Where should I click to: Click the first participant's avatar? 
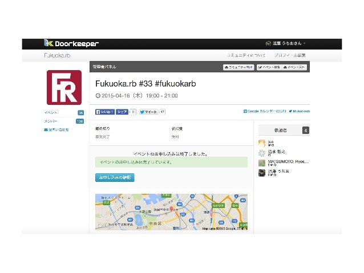(x=262, y=143)
